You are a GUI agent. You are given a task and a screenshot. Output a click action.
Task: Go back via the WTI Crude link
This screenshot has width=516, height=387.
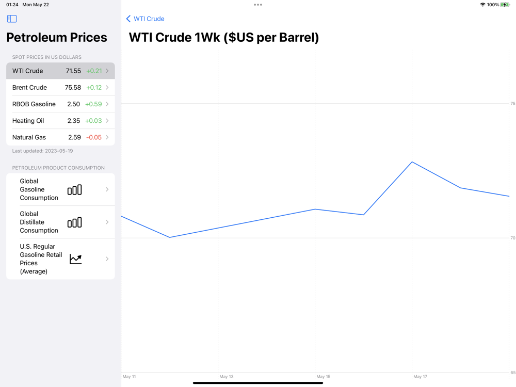coord(149,19)
